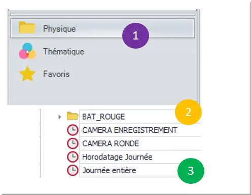Select the BAT_ROUGE folder row

click(x=140, y=116)
